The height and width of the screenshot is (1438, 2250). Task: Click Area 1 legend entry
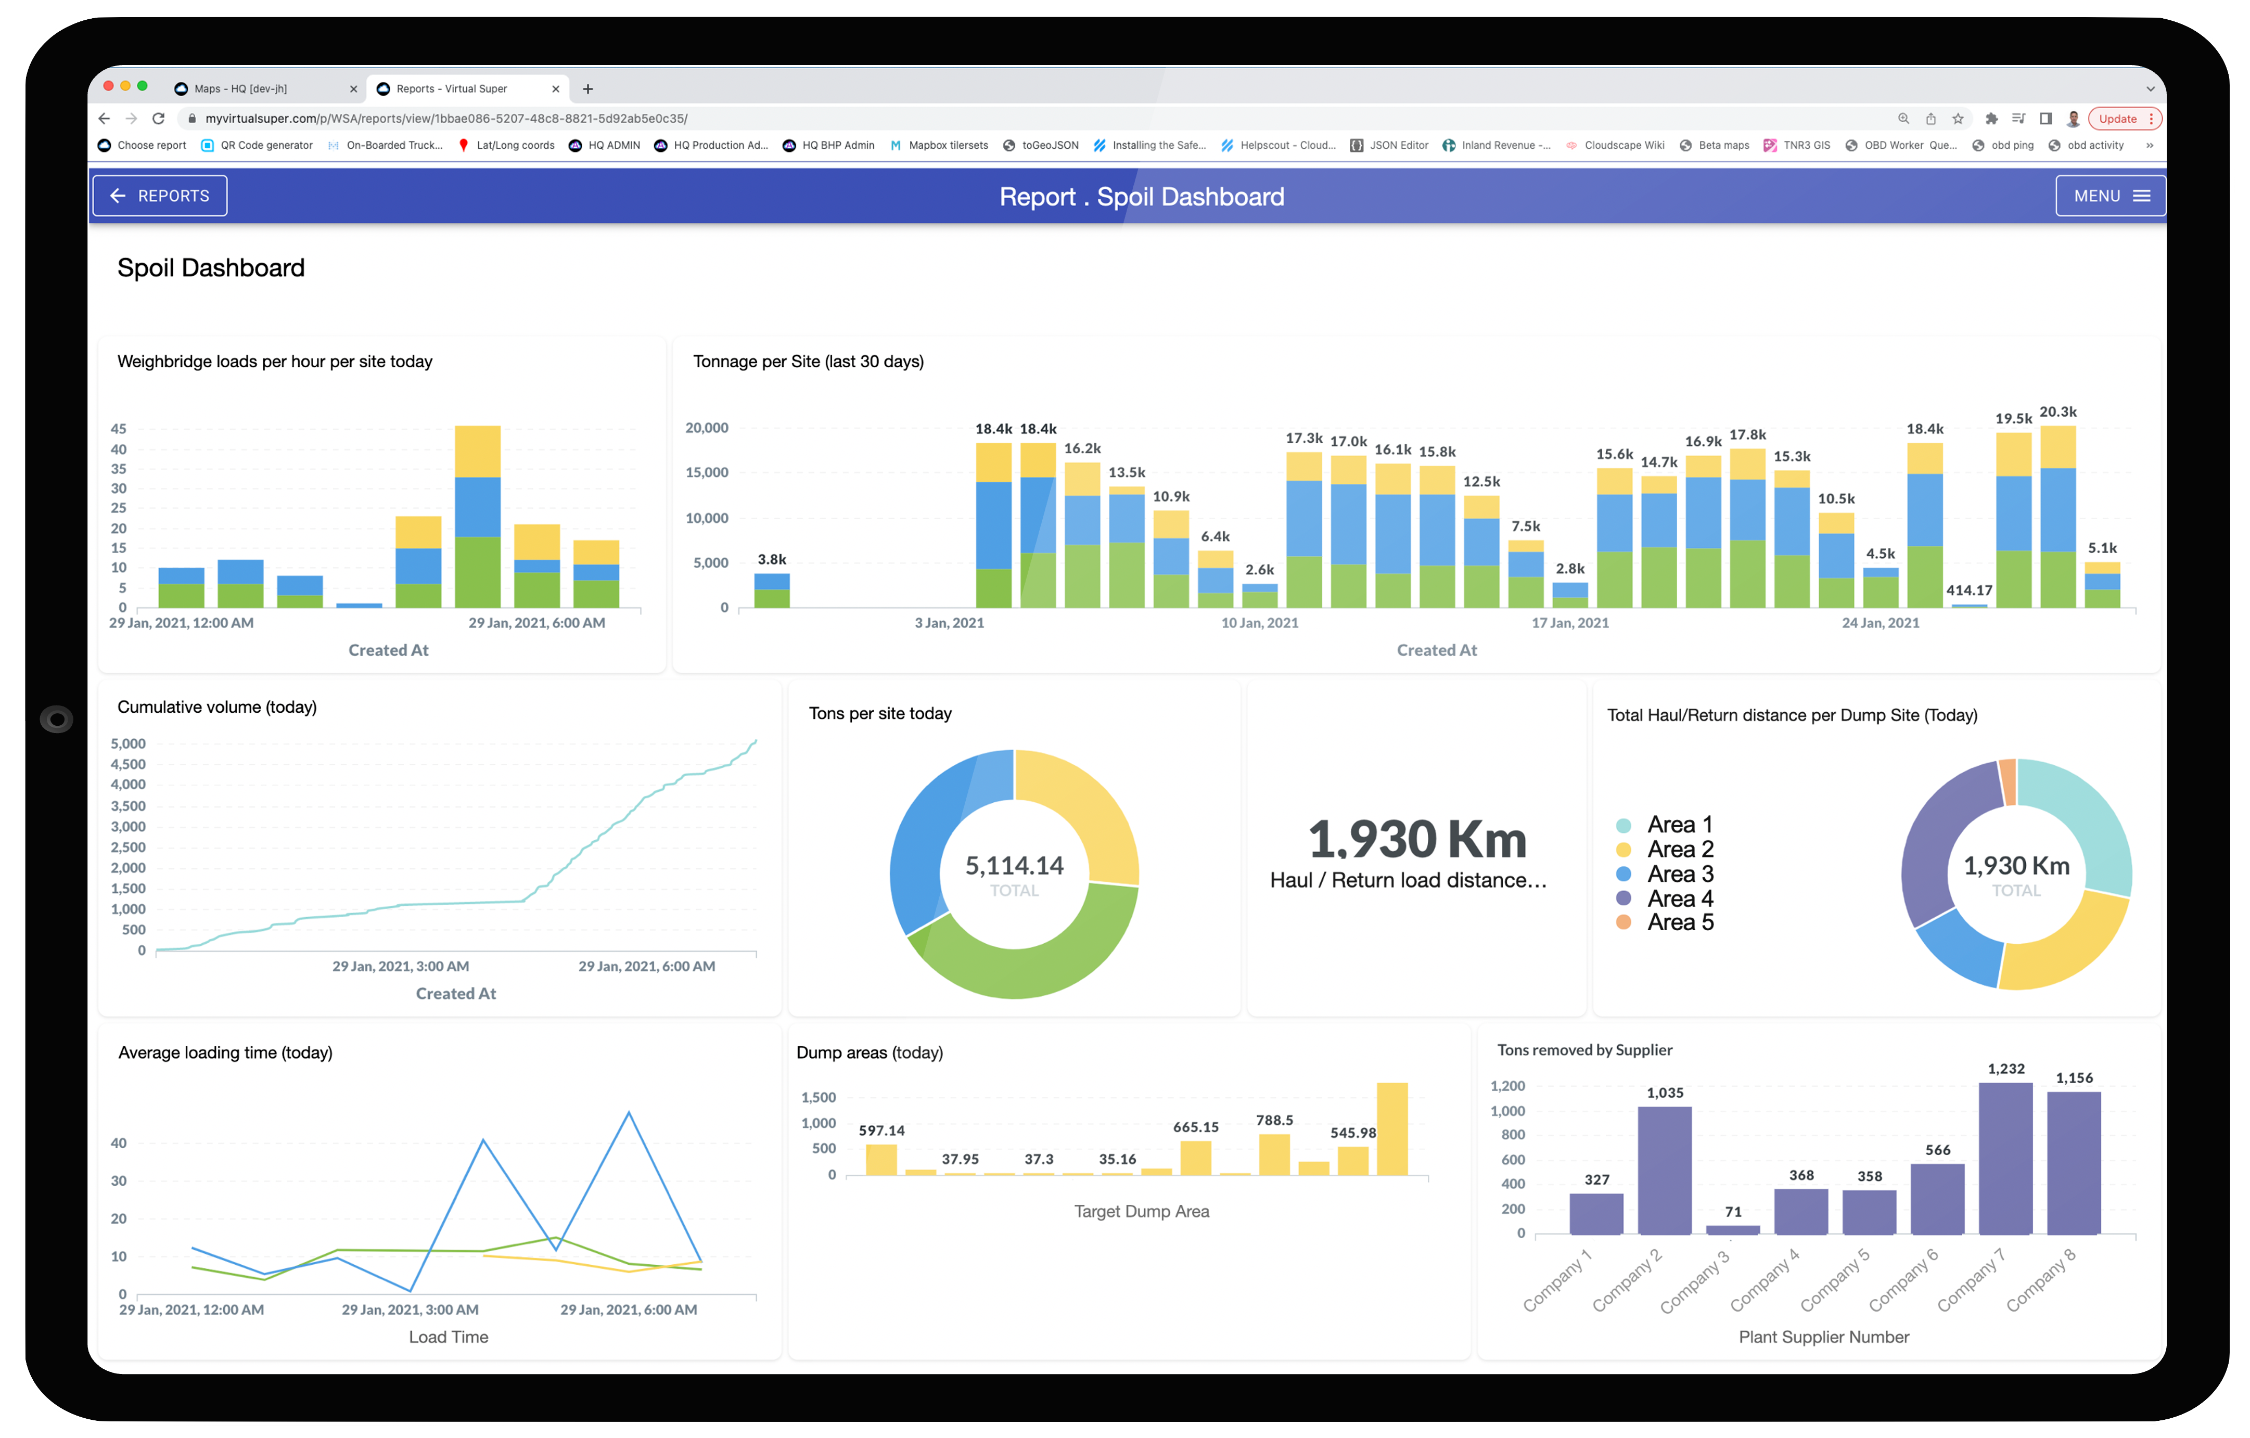[1665, 825]
